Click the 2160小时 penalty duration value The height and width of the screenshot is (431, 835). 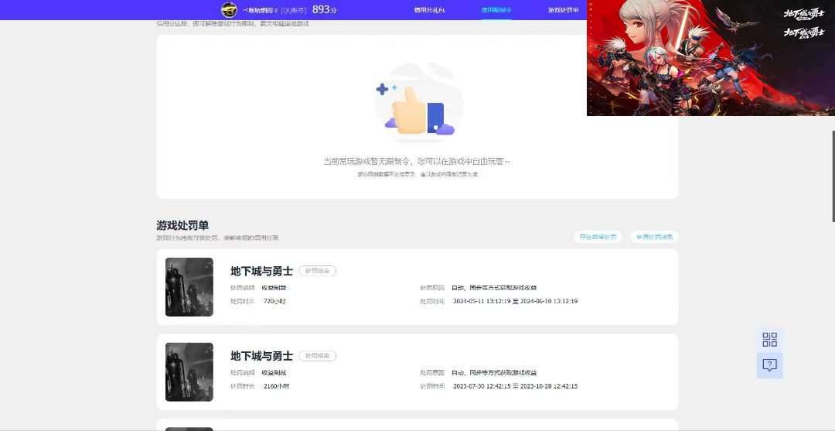[x=276, y=386]
